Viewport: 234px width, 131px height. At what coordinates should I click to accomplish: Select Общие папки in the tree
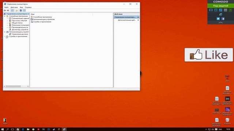pyautogui.click(x=17, y=23)
